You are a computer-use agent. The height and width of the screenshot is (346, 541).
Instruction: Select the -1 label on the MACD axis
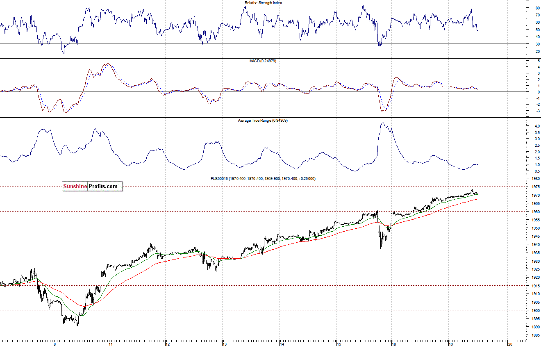tap(537, 98)
